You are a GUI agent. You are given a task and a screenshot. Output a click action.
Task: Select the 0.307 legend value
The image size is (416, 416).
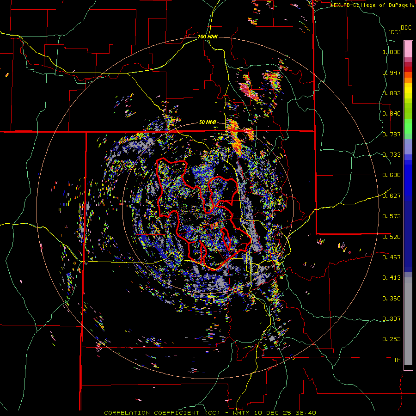392,319
